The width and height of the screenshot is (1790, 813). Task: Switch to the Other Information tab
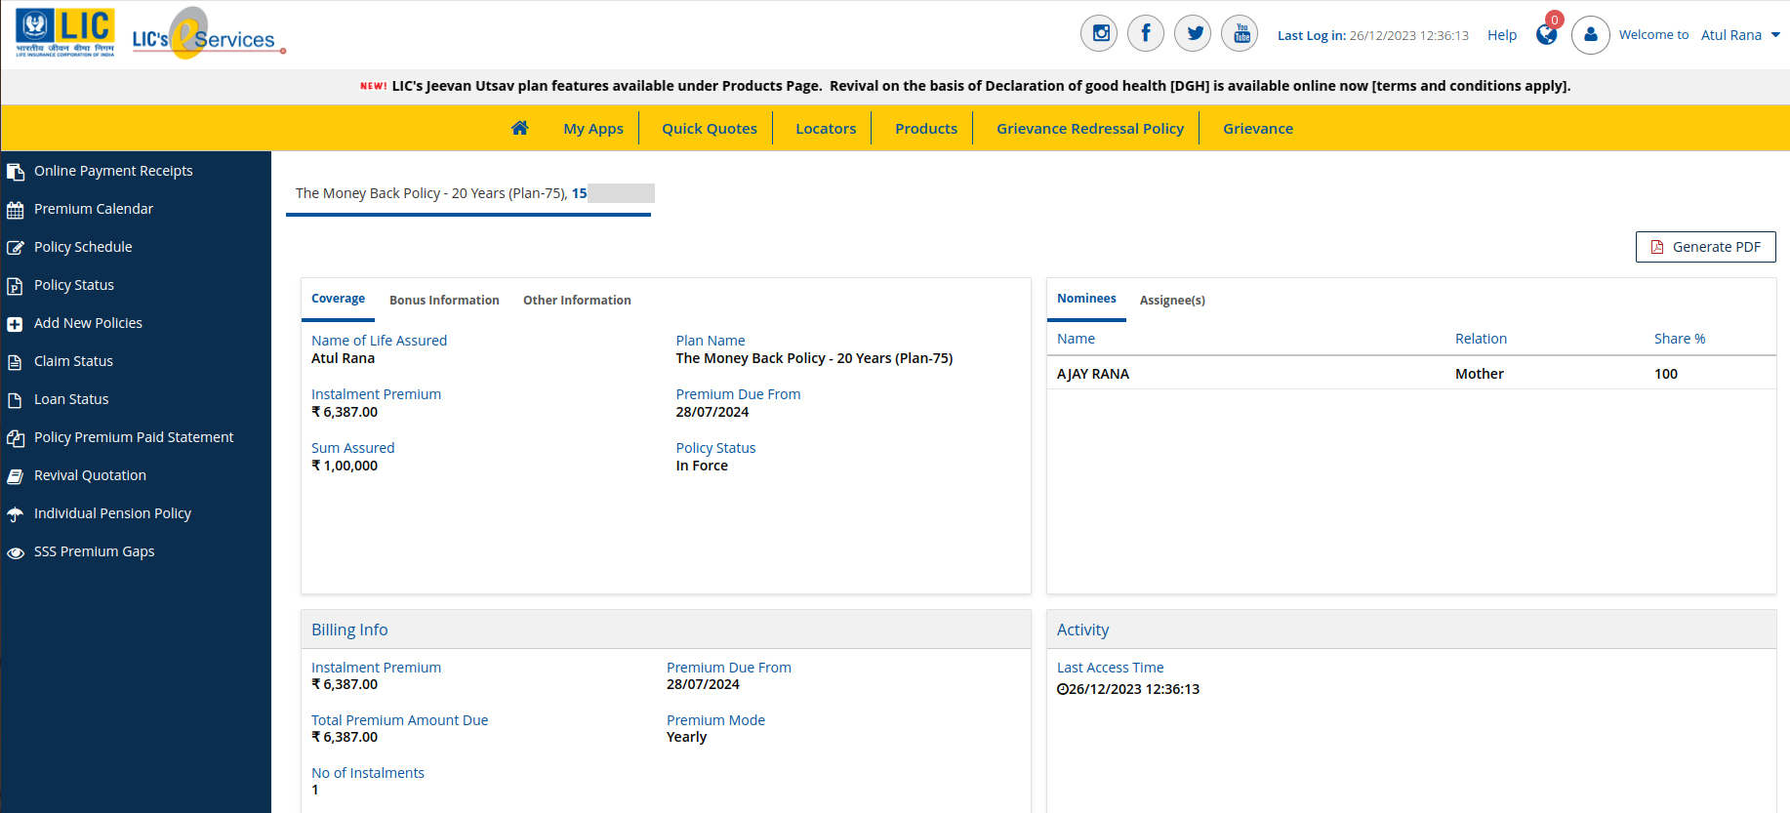pyautogui.click(x=577, y=300)
